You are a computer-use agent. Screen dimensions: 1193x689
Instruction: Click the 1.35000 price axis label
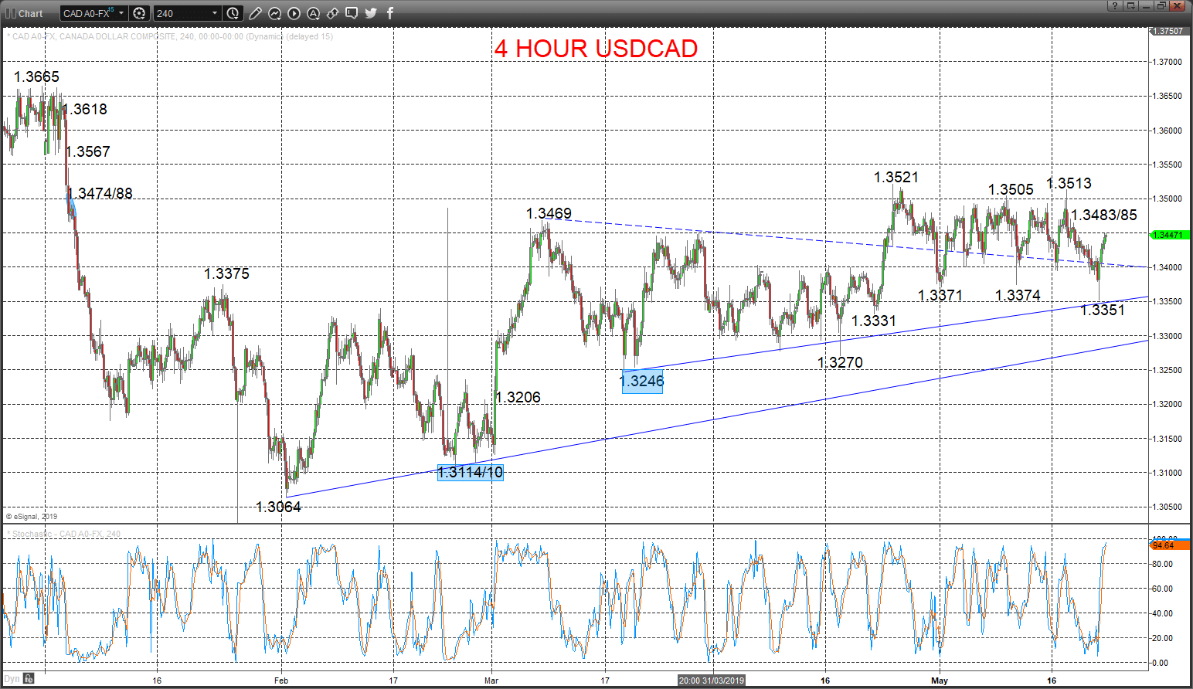pyautogui.click(x=1169, y=199)
